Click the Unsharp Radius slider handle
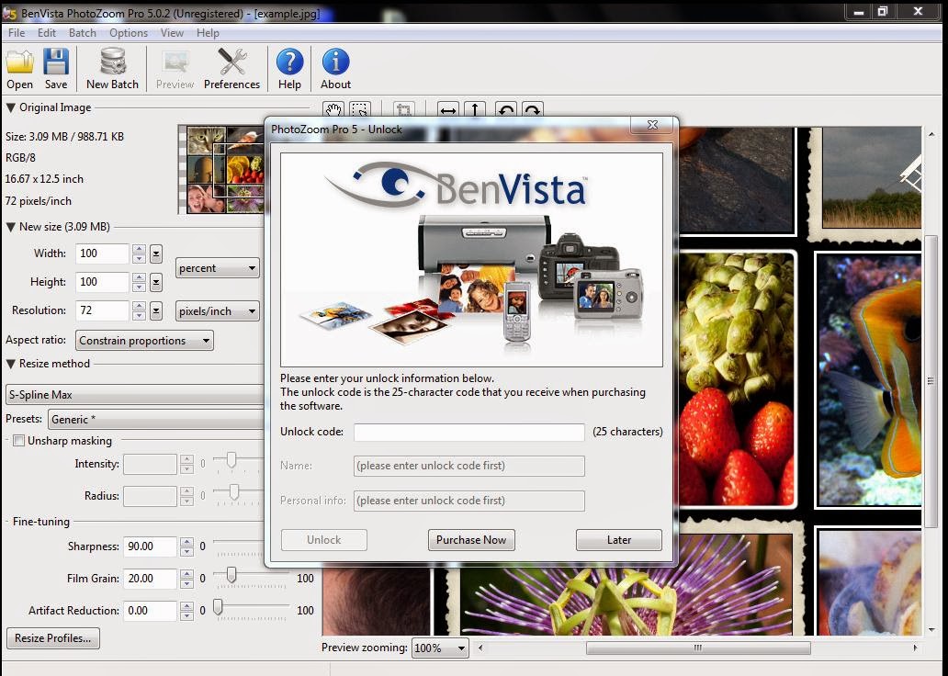948x676 pixels. click(x=234, y=492)
